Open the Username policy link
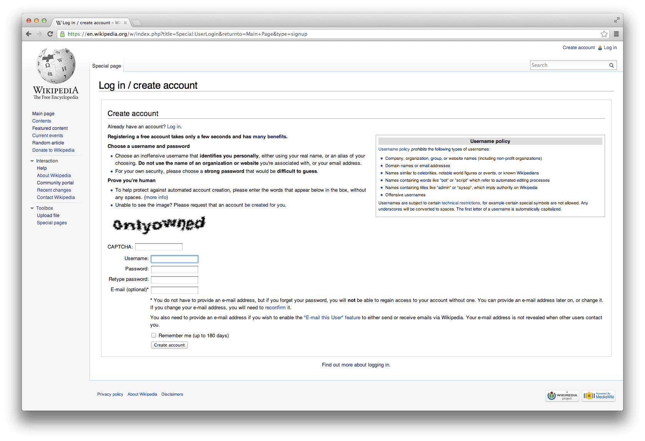 click(x=394, y=149)
